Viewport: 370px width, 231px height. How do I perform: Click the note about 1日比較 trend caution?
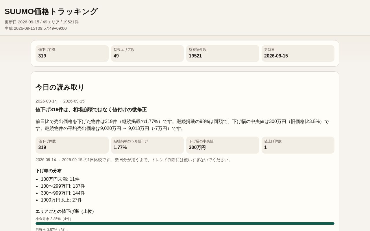click(x=134, y=160)
